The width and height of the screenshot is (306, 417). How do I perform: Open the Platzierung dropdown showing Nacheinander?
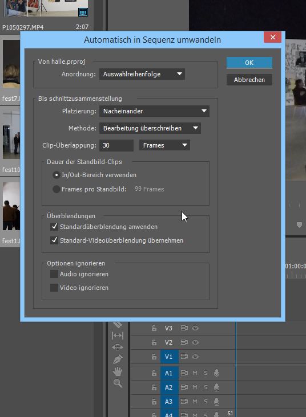pos(154,111)
